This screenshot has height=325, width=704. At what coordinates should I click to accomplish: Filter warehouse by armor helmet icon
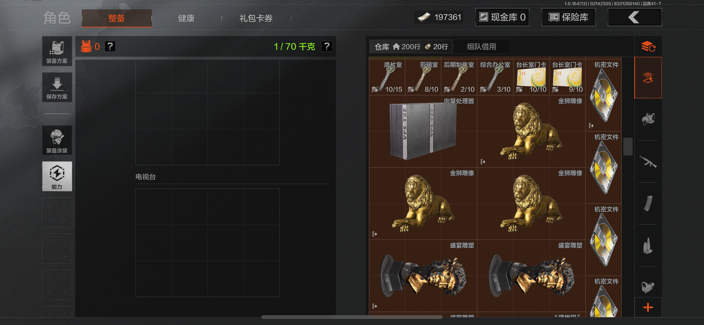(648, 119)
